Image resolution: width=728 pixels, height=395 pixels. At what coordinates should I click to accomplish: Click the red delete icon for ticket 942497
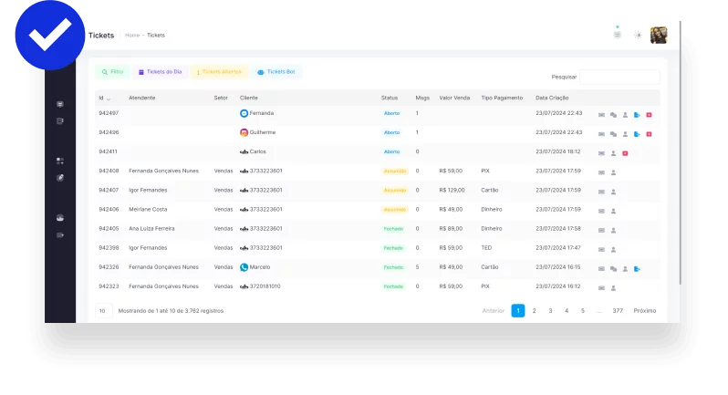[649, 115]
